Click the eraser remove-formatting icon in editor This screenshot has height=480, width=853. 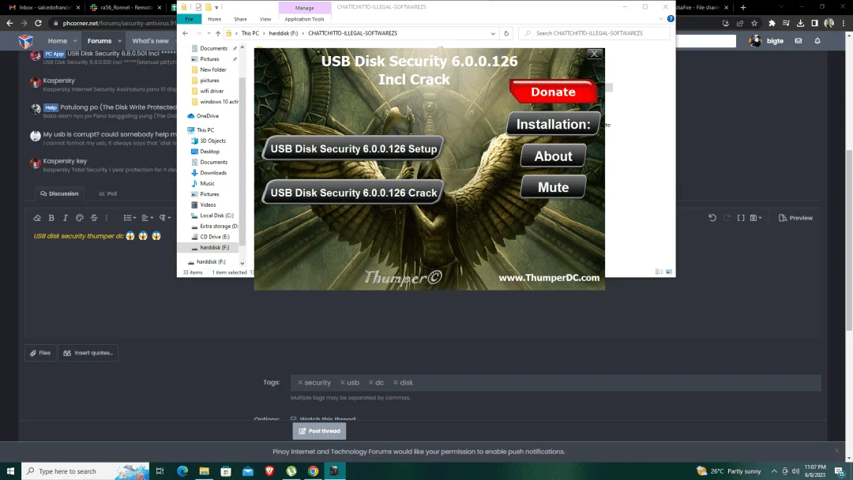coord(37,218)
